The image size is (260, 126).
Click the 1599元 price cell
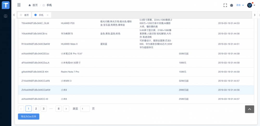[182, 72]
